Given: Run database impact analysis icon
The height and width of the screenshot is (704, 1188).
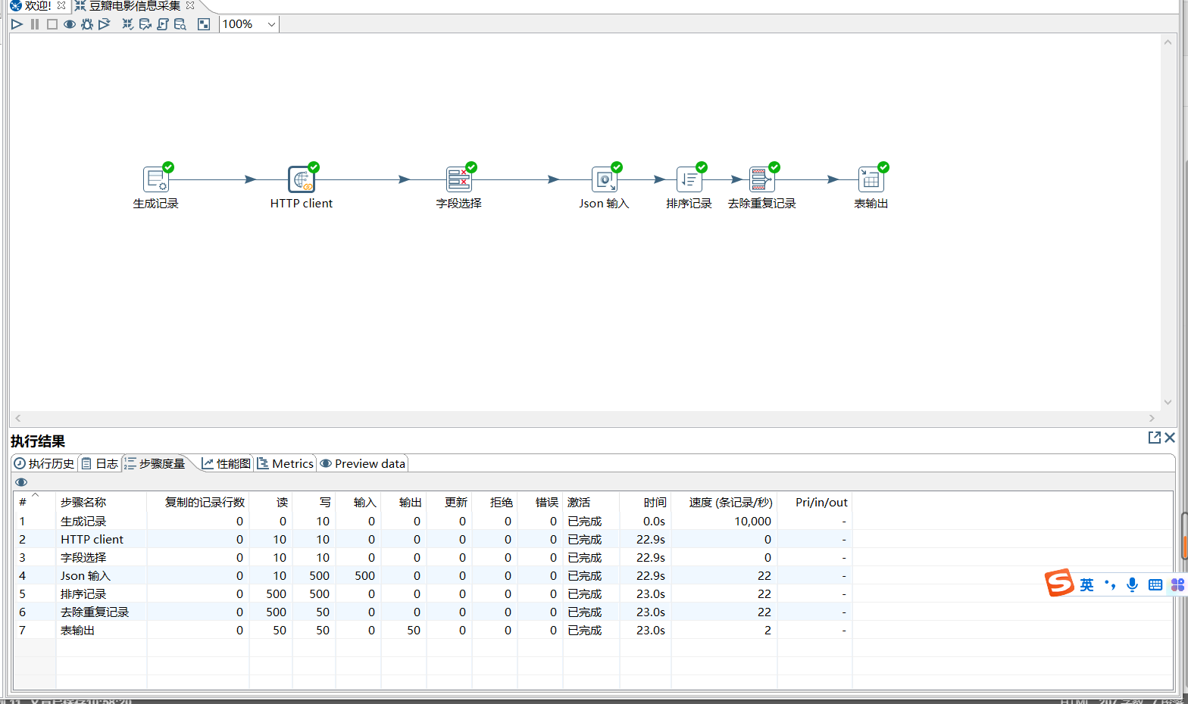Looking at the screenshot, I should pos(145,24).
